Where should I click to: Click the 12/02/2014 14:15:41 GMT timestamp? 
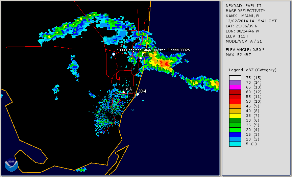pos(251,21)
